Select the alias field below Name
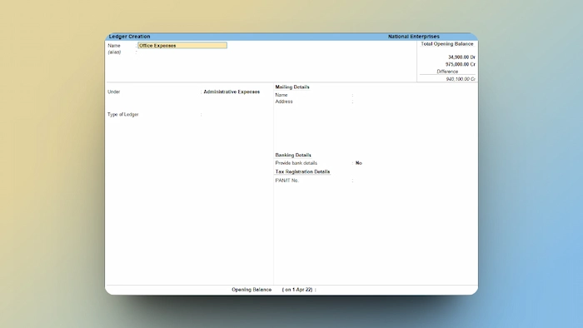This screenshot has height=328, width=583. 182,52
